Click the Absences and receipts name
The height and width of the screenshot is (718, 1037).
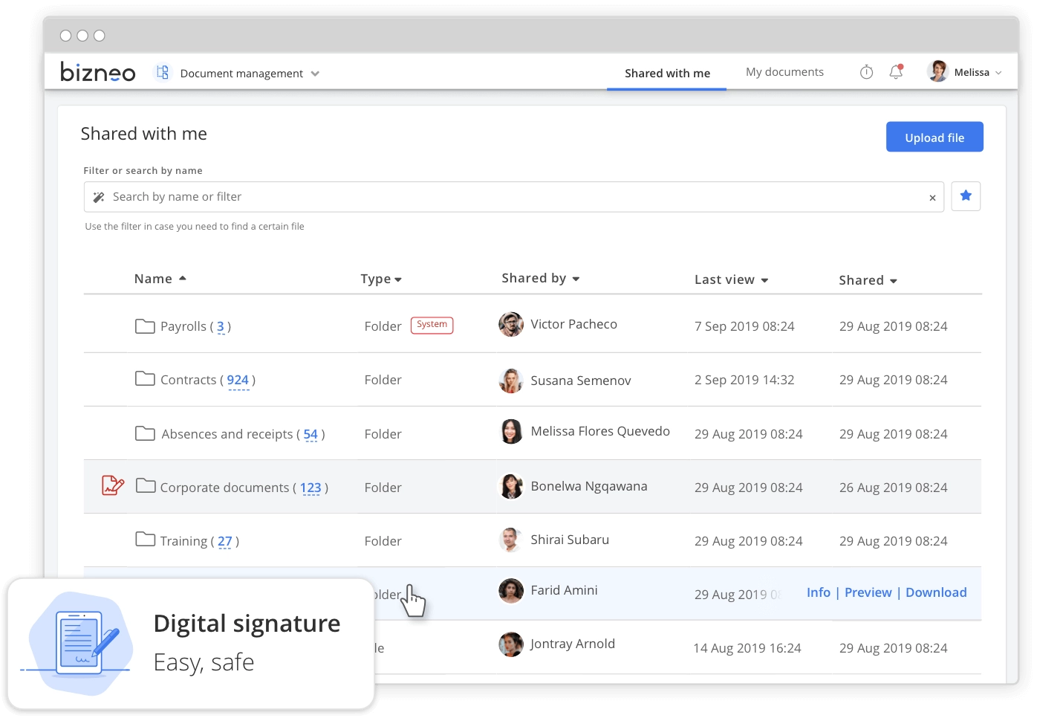(x=227, y=434)
